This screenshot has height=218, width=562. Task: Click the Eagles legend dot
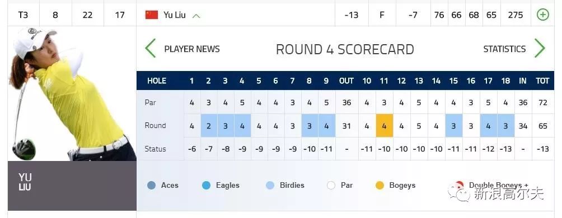(x=207, y=186)
